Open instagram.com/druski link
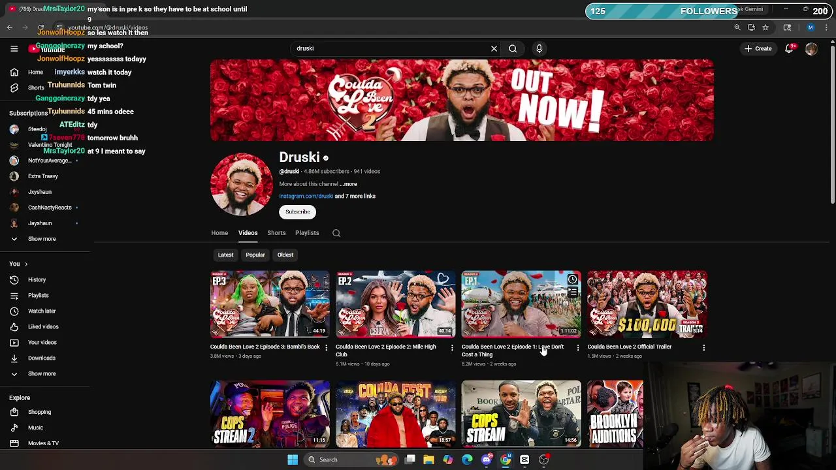 (306, 196)
